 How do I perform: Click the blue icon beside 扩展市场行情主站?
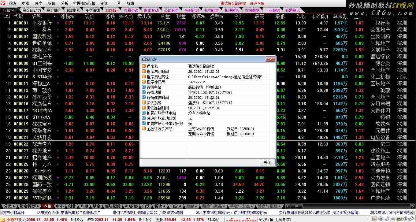click(144, 113)
